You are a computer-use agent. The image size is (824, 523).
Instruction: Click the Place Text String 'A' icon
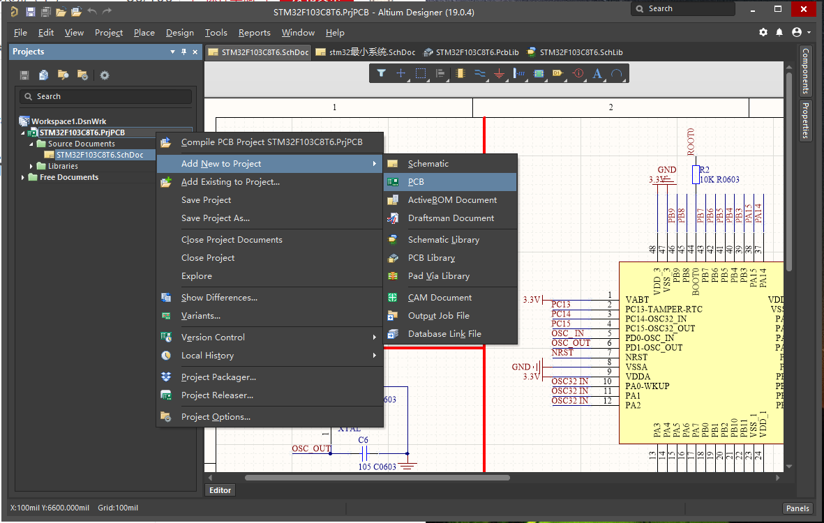597,73
